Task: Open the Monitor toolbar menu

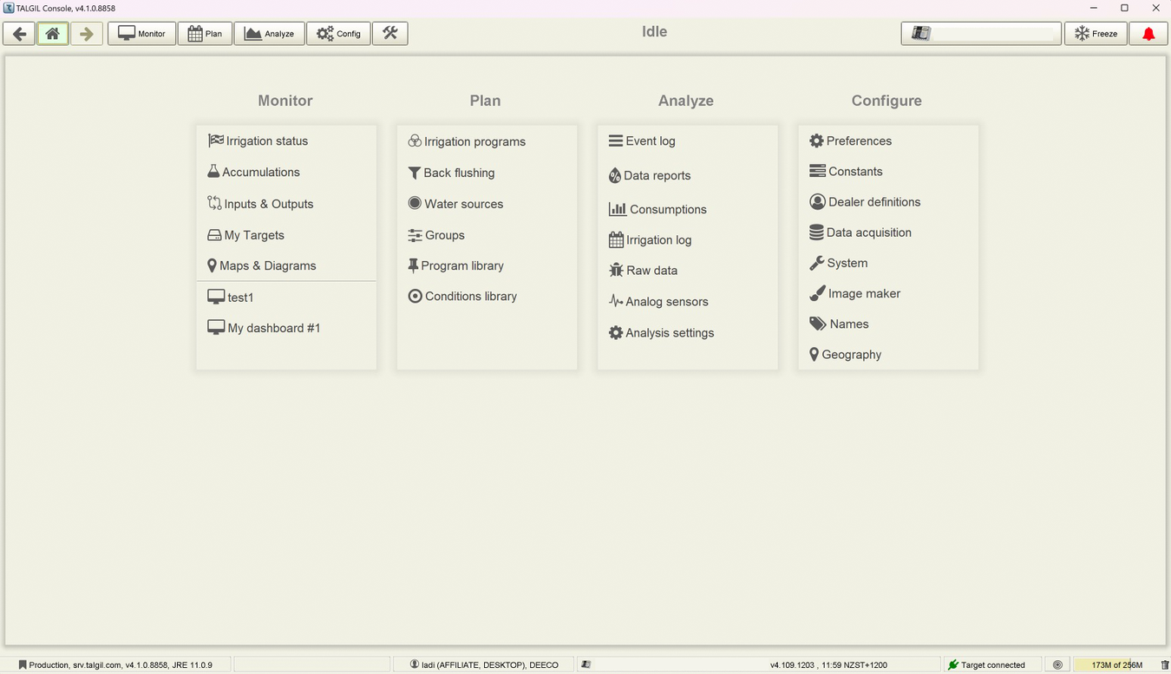Action: click(142, 34)
